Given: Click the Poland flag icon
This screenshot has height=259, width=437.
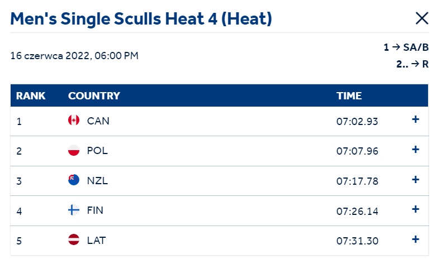Looking at the screenshot, I should point(74,150).
